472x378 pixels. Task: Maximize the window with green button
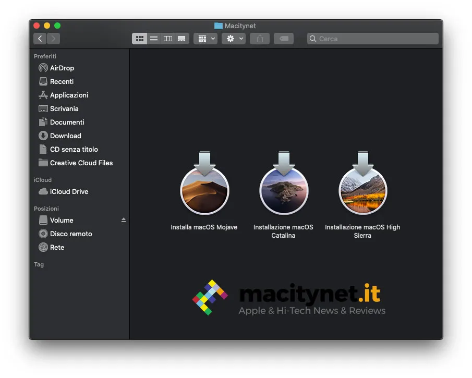pyautogui.click(x=57, y=26)
